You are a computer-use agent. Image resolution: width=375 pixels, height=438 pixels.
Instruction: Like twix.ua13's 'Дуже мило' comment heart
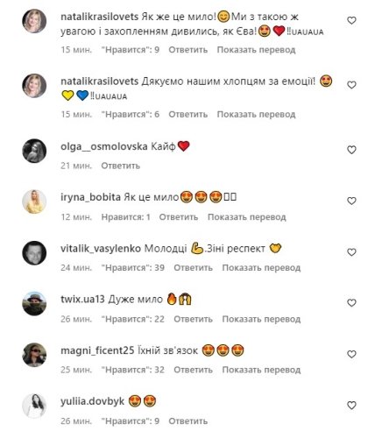pos(351,303)
